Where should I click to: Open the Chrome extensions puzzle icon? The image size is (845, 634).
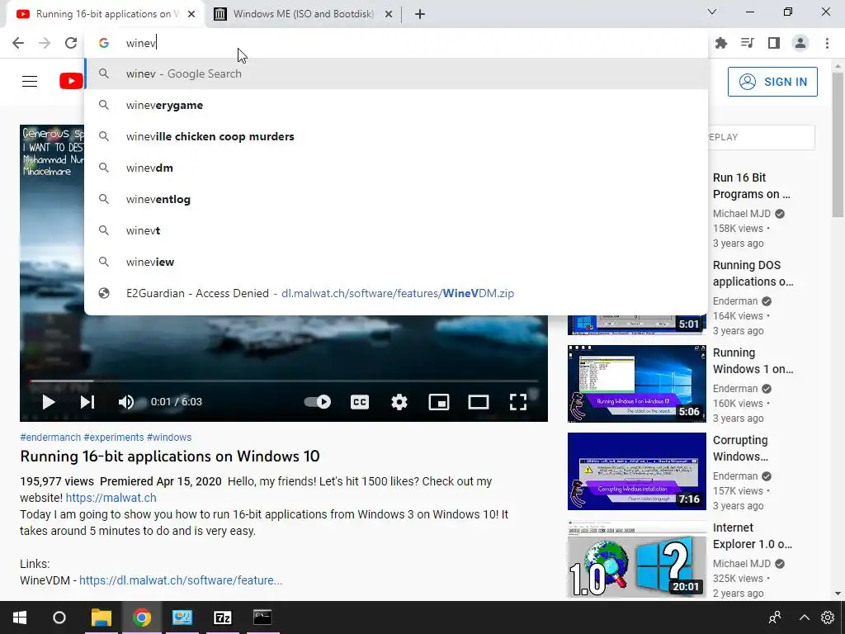pos(721,43)
